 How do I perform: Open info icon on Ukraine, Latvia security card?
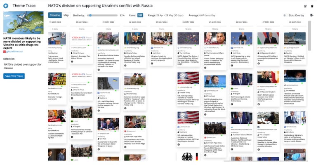tap(152, 64)
